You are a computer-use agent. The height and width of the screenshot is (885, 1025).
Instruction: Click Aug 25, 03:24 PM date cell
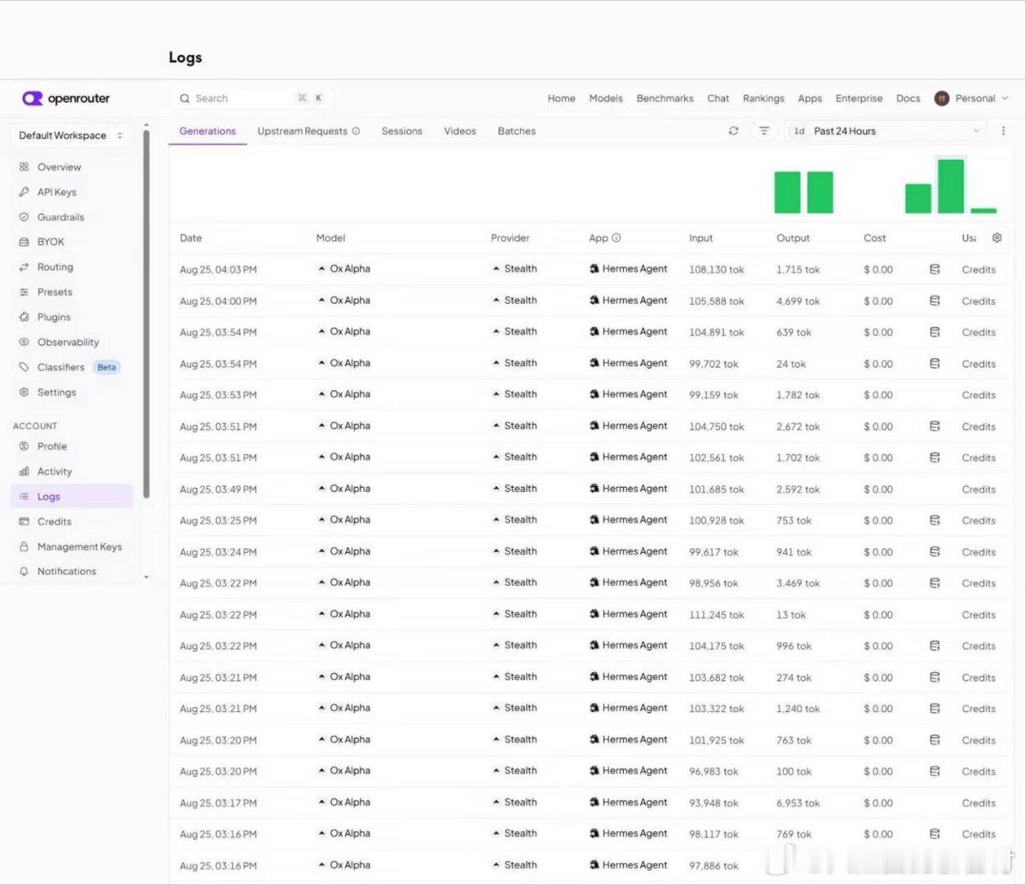tap(218, 552)
